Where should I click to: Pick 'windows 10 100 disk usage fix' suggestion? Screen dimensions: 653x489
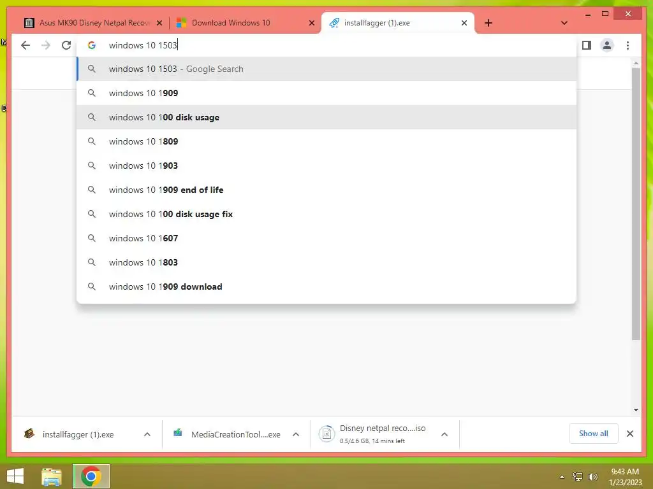(326, 214)
